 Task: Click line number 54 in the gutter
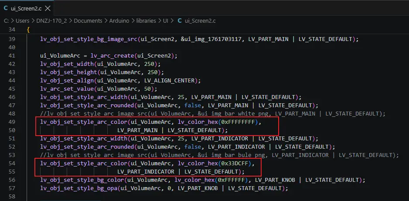pos(12,163)
